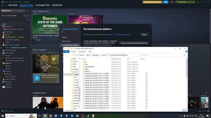Open Explorer File ribbon tab
This screenshot has width=211, height=118.
coord(66,51)
